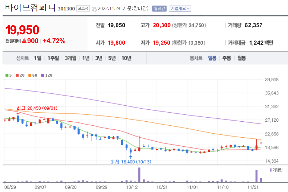Click the 39,905 price axis label
This screenshot has width=288, height=192.
click(x=272, y=80)
